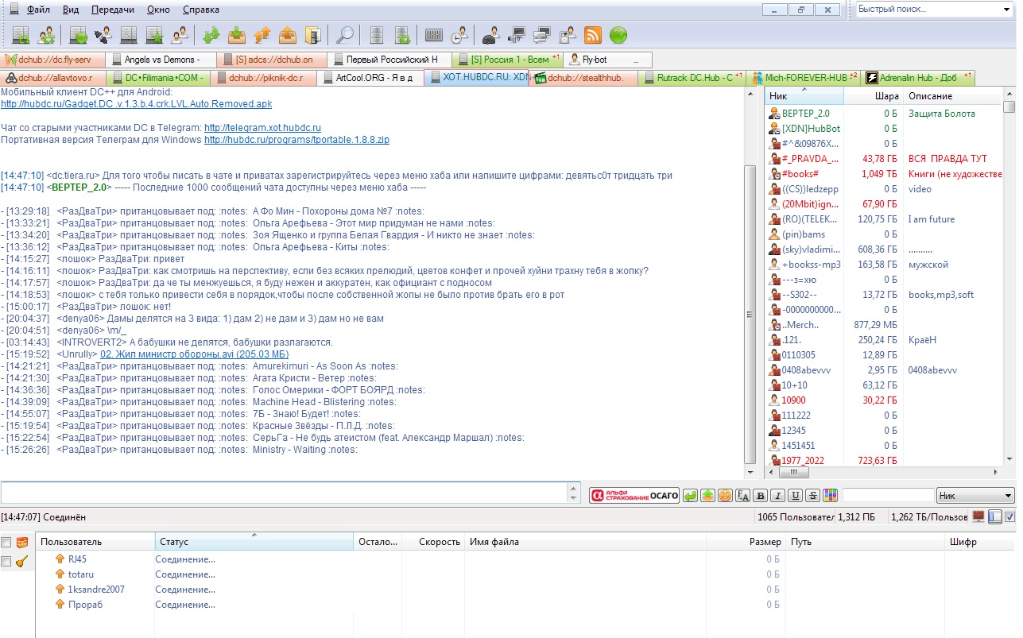Toggle italic text formatting
The width and height of the screenshot is (1023, 638).
778,496
